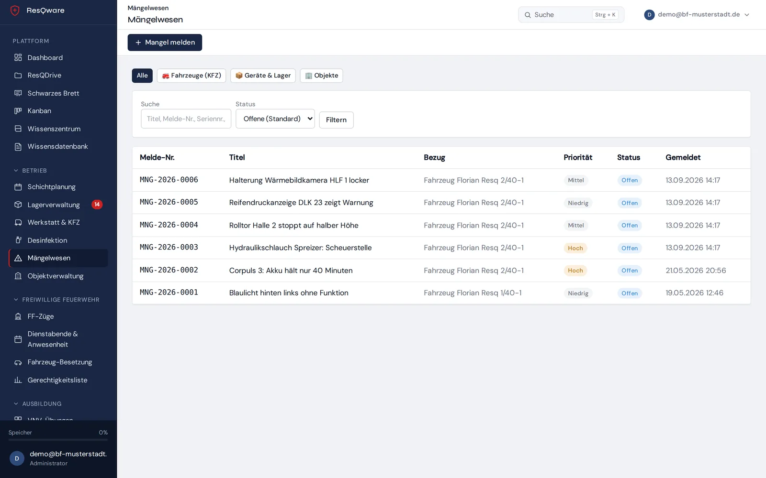Focus the Titel, Melde-Nr. search field
The width and height of the screenshot is (766, 478).
click(x=186, y=119)
